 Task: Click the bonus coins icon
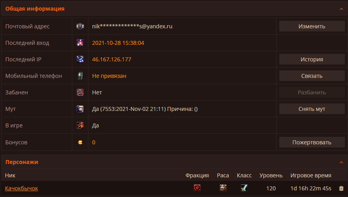tap(80, 142)
